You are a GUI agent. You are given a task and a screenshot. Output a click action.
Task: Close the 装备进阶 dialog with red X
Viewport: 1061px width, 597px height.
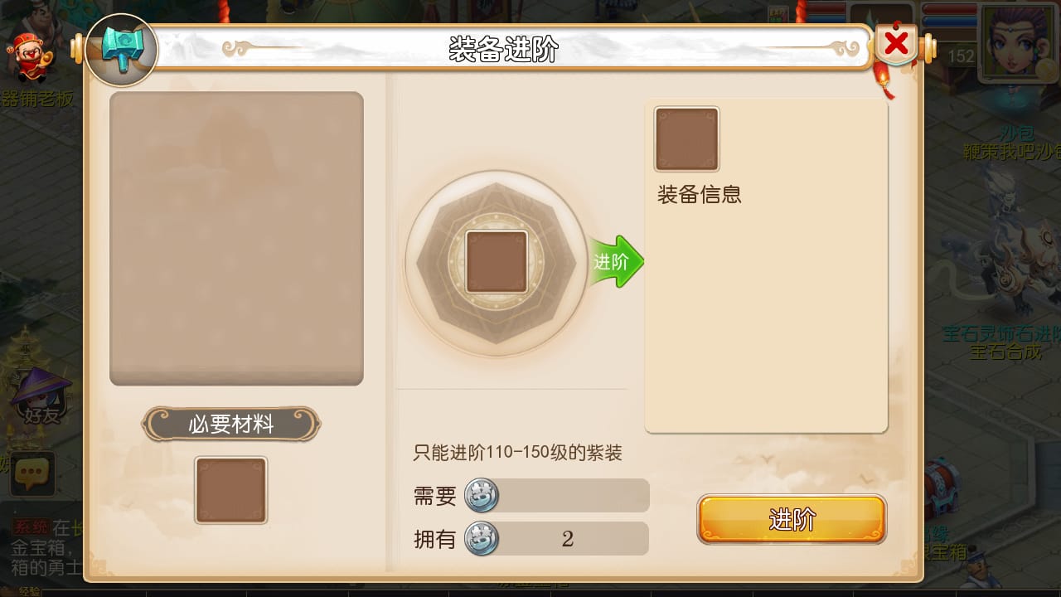pyautogui.click(x=896, y=44)
